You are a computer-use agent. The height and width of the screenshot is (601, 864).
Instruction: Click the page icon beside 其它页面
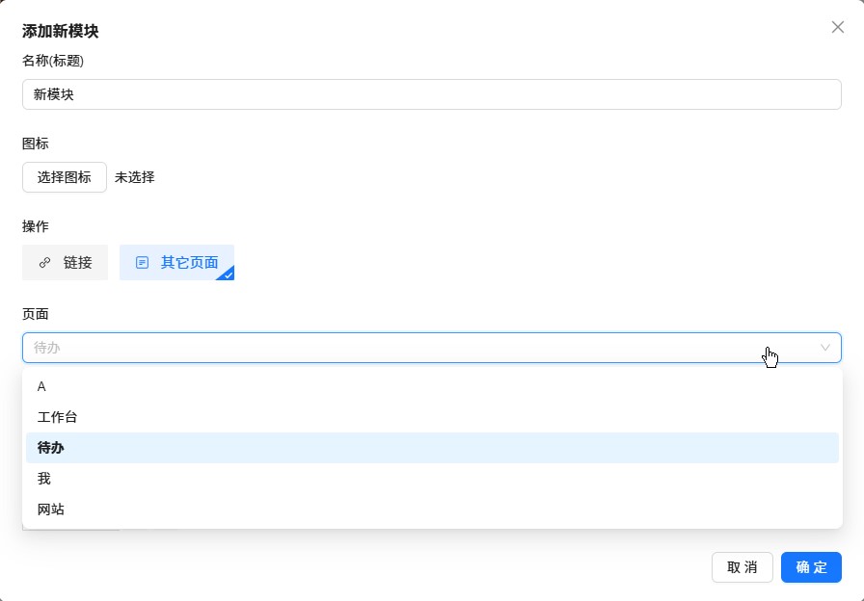[x=142, y=262]
